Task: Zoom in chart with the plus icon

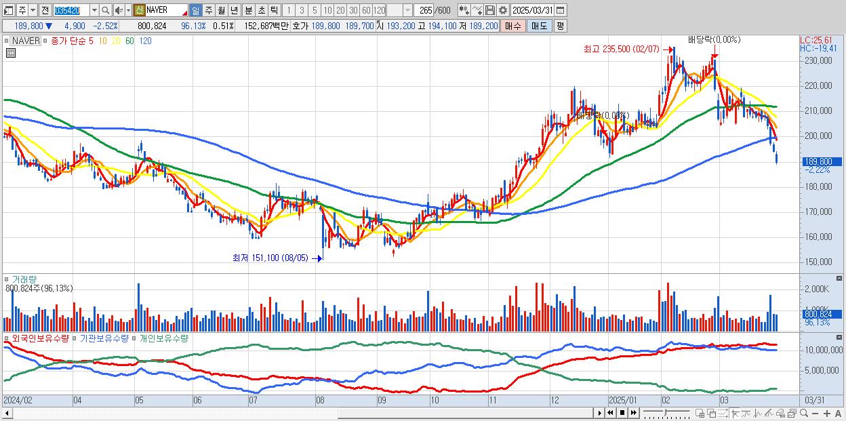Action: (826, 413)
